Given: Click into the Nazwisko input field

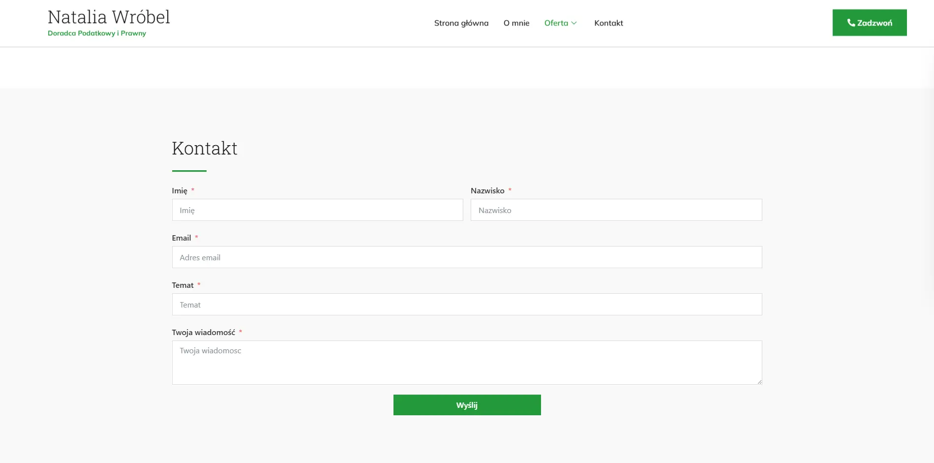Looking at the screenshot, I should (616, 210).
